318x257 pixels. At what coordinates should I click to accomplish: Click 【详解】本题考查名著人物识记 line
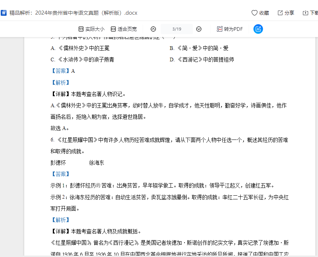[x=88, y=94]
